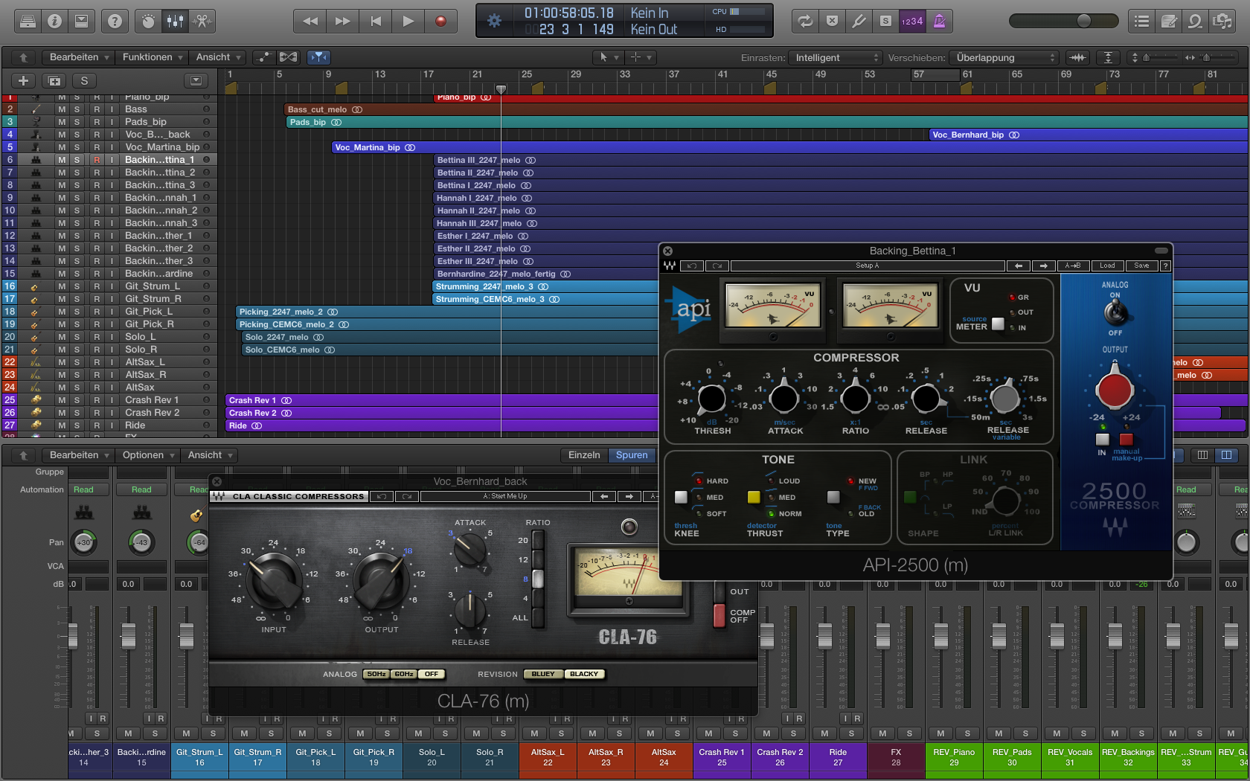Fast-forward the transport
1250x781 pixels.
[342, 22]
